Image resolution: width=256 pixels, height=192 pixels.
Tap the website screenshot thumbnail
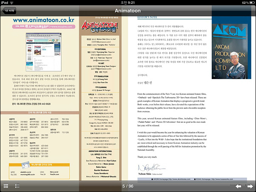point(44,52)
